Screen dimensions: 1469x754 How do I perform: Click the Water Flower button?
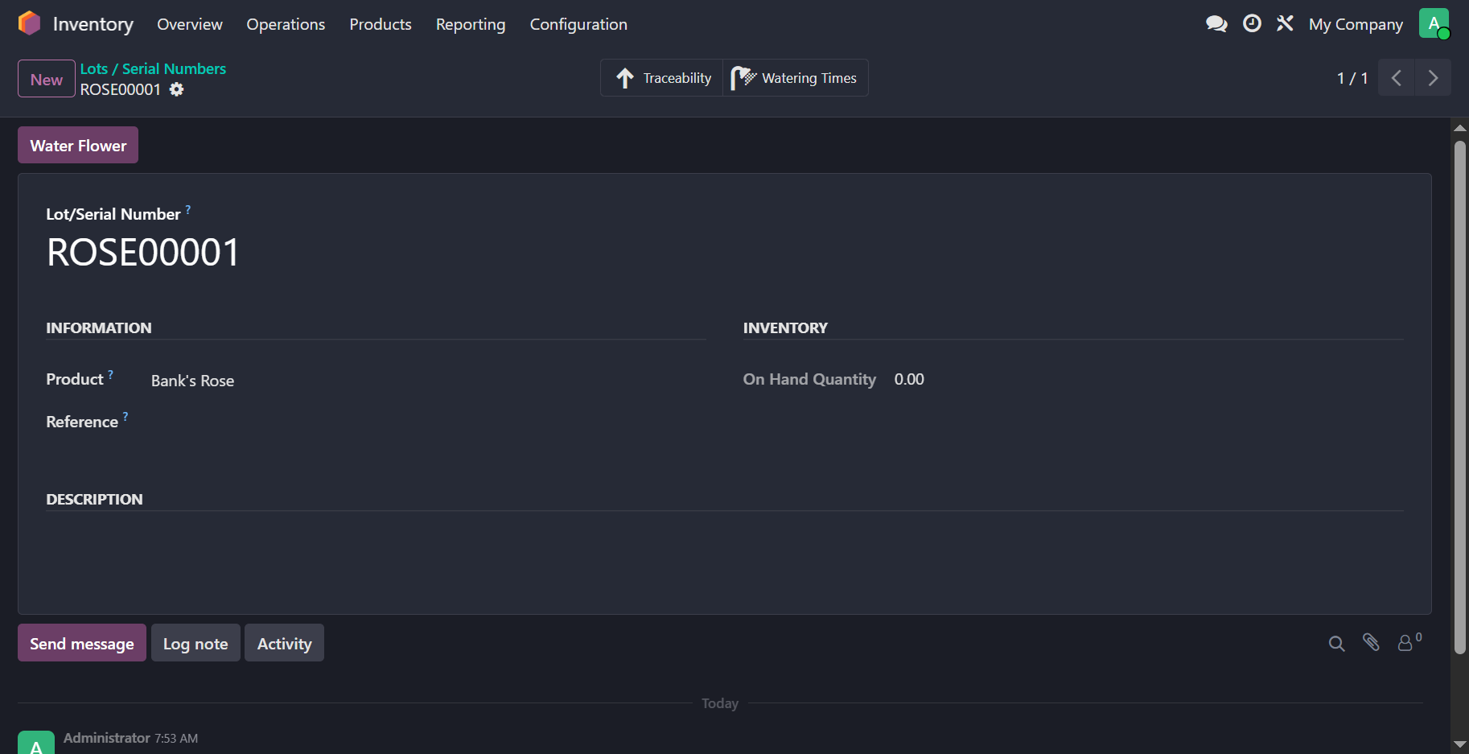pyautogui.click(x=78, y=146)
